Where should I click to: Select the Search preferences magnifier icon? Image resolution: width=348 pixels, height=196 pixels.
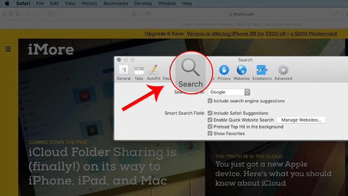(x=191, y=72)
